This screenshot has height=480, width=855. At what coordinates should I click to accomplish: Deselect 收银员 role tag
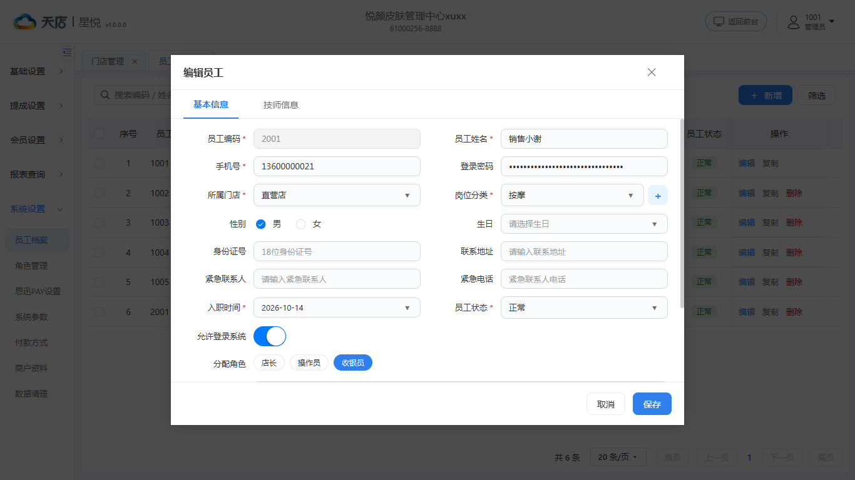click(353, 362)
